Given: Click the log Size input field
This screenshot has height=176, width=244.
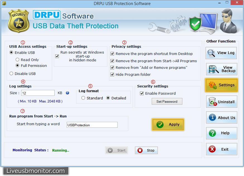Looking at the screenshot, I should click(38, 93).
